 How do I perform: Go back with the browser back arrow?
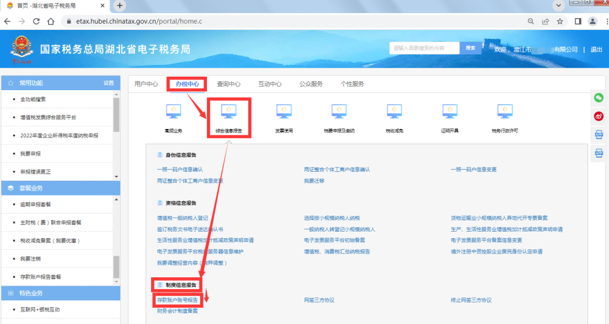click(7, 21)
